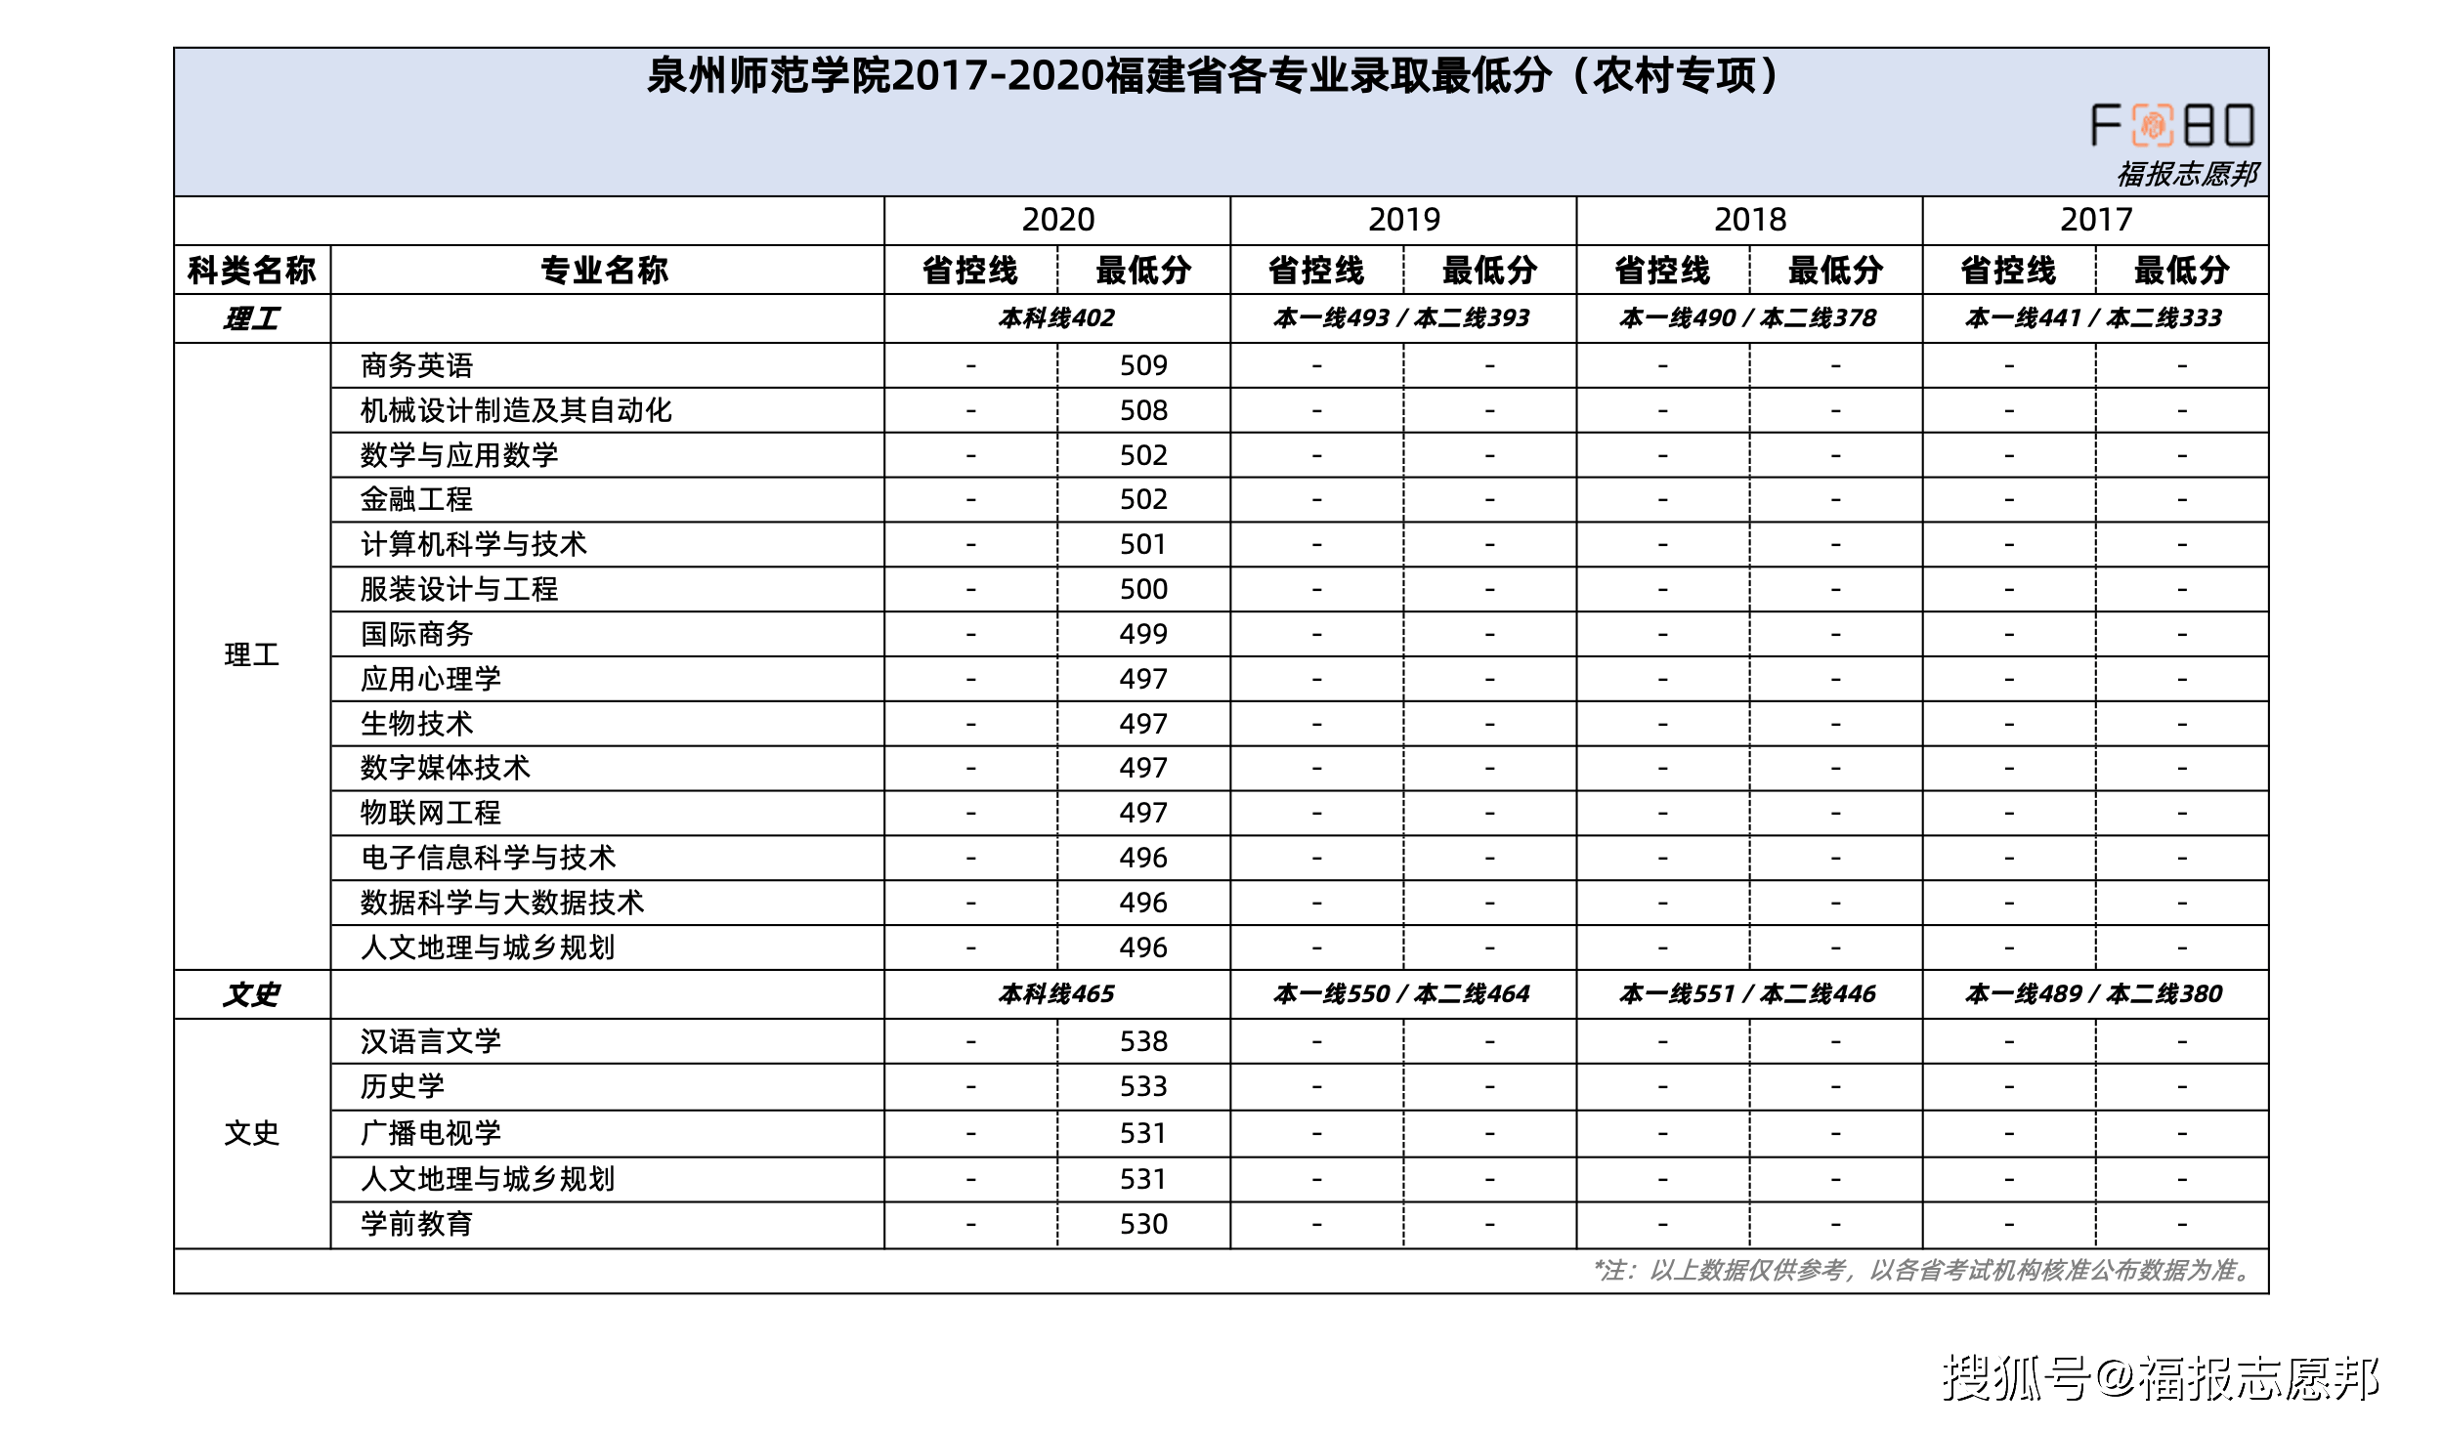Click score 500 for 服装设计与工程
The image size is (2443, 1430).
pos(1143,589)
